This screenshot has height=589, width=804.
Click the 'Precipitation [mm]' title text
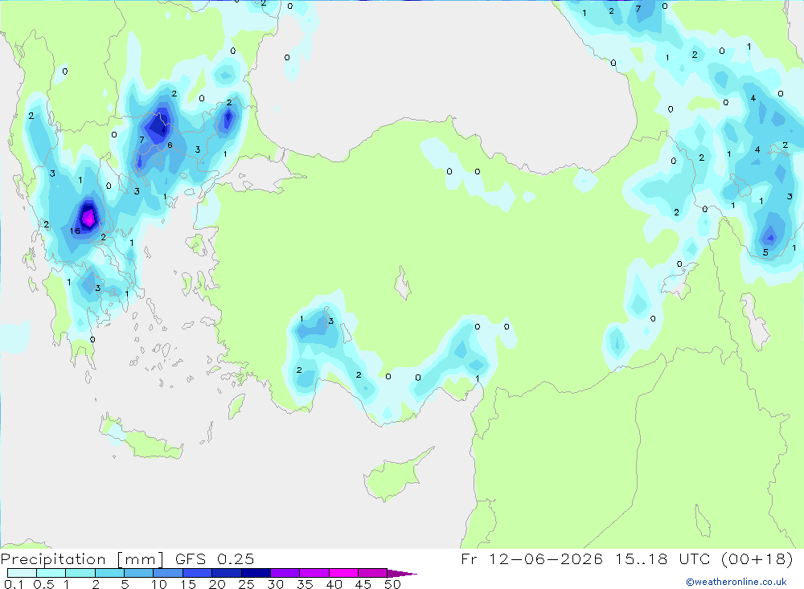82,559
